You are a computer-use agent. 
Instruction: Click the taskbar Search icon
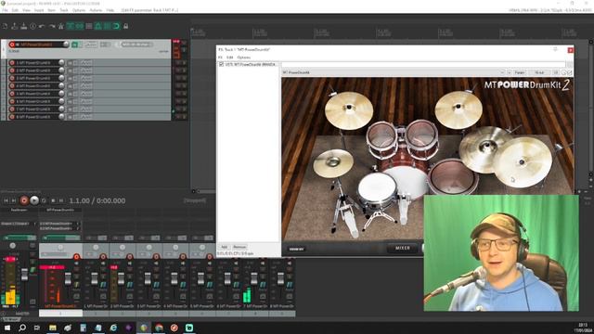(22, 328)
